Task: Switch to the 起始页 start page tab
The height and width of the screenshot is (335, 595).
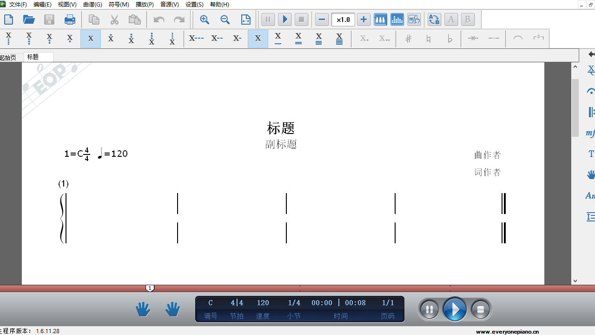Action: pos(7,57)
